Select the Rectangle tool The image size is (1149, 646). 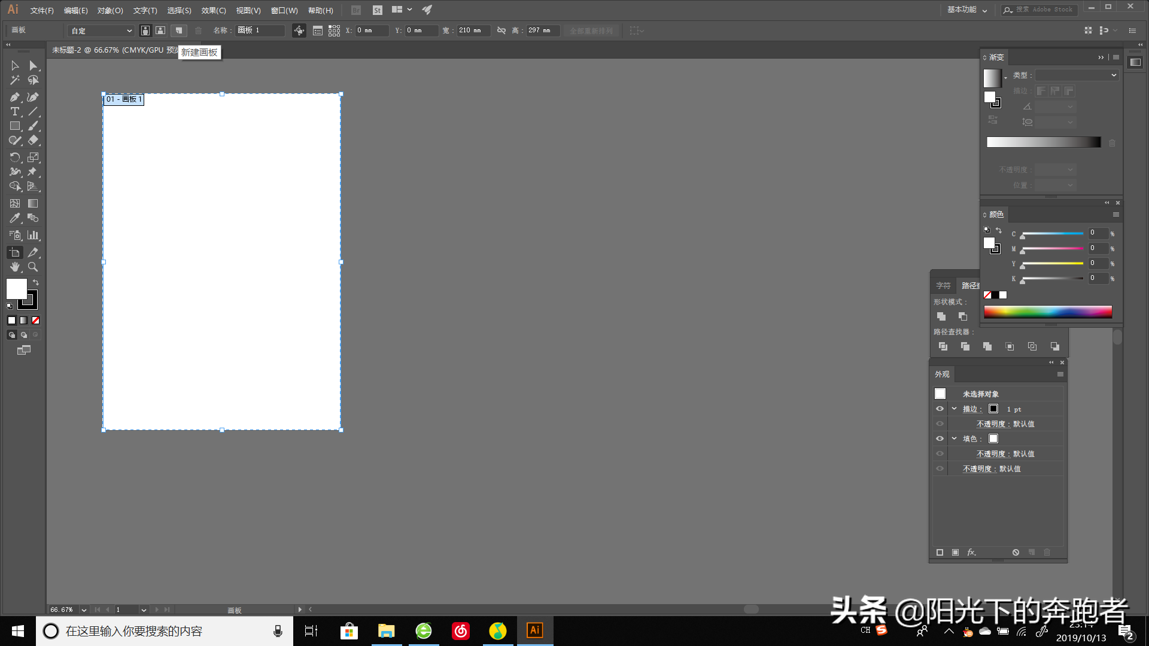coord(15,126)
